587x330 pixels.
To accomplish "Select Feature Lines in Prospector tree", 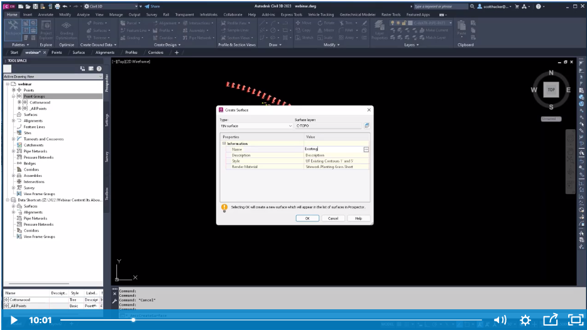I will coord(34,127).
